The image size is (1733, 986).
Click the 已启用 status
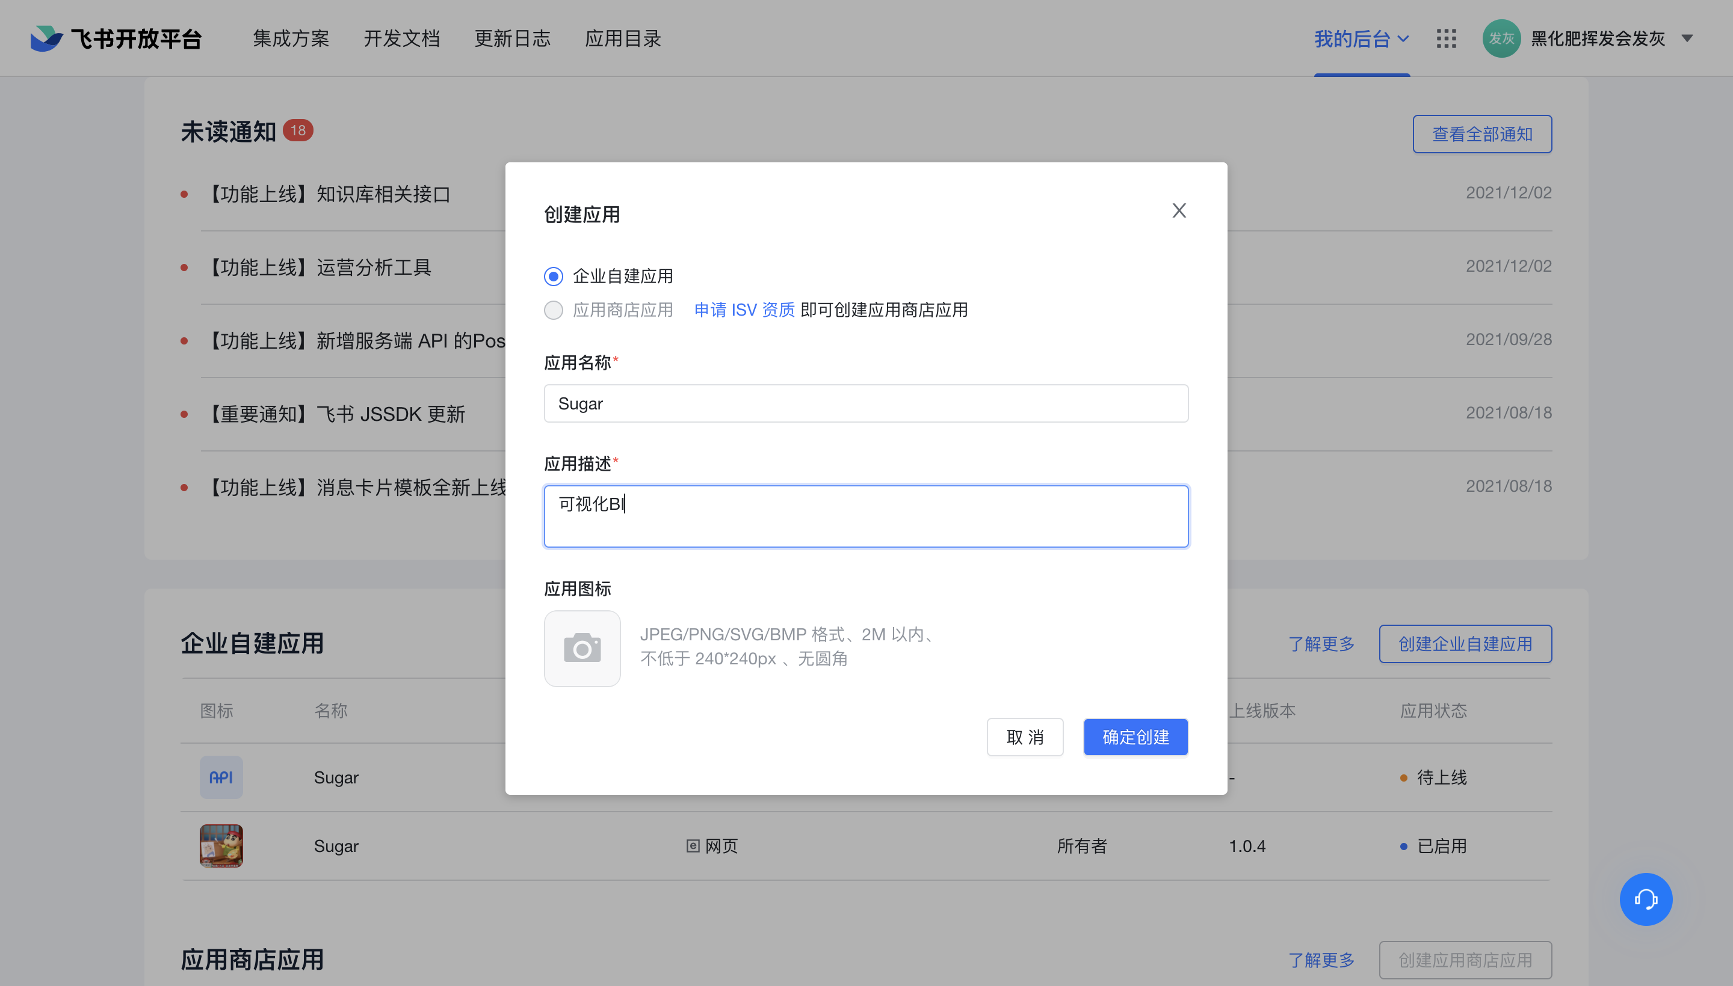[1433, 846]
